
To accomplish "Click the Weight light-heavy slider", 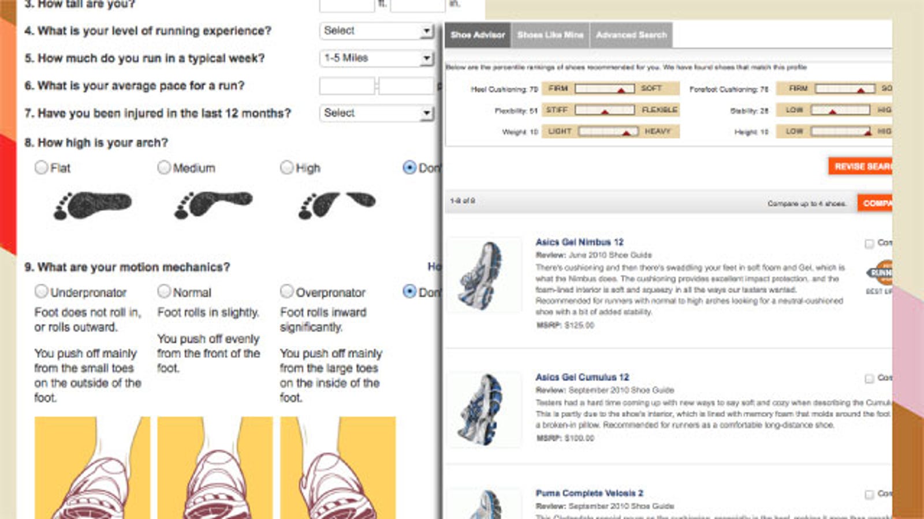I will (608, 131).
